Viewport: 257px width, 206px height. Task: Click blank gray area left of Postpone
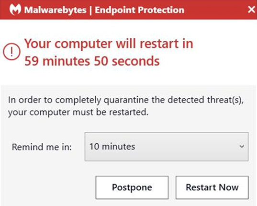[x=48, y=187]
